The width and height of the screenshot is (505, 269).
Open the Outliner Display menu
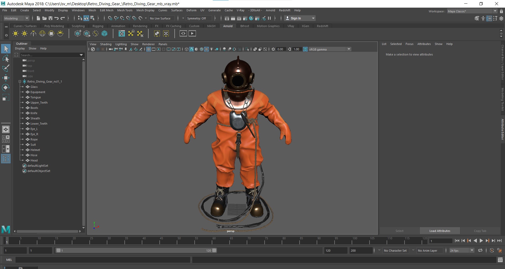tap(20, 48)
